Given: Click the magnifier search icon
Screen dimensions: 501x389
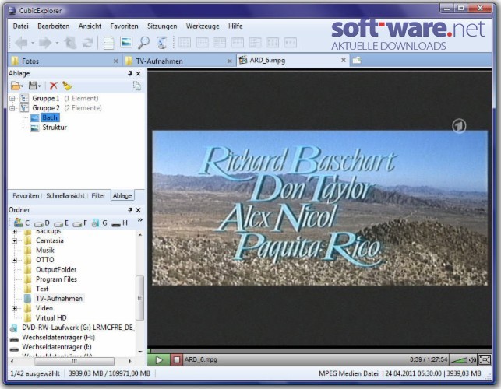Looking at the screenshot, I should [x=143, y=43].
